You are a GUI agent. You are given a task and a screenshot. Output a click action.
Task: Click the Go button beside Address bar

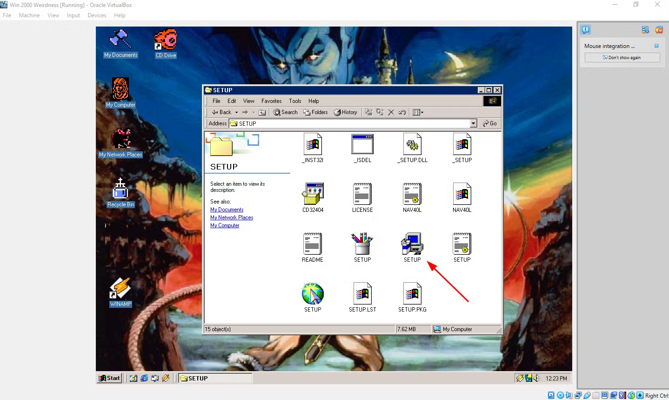tap(490, 123)
